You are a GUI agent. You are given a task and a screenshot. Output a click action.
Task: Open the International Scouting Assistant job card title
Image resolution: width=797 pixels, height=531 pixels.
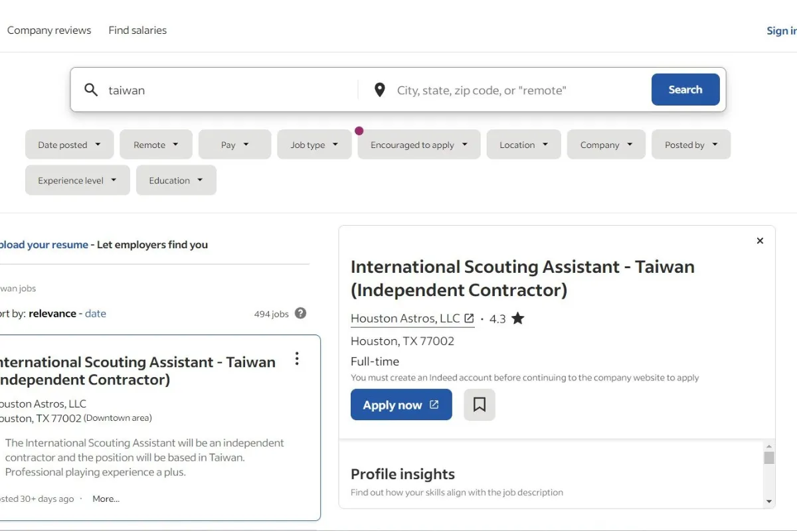[x=136, y=370]
